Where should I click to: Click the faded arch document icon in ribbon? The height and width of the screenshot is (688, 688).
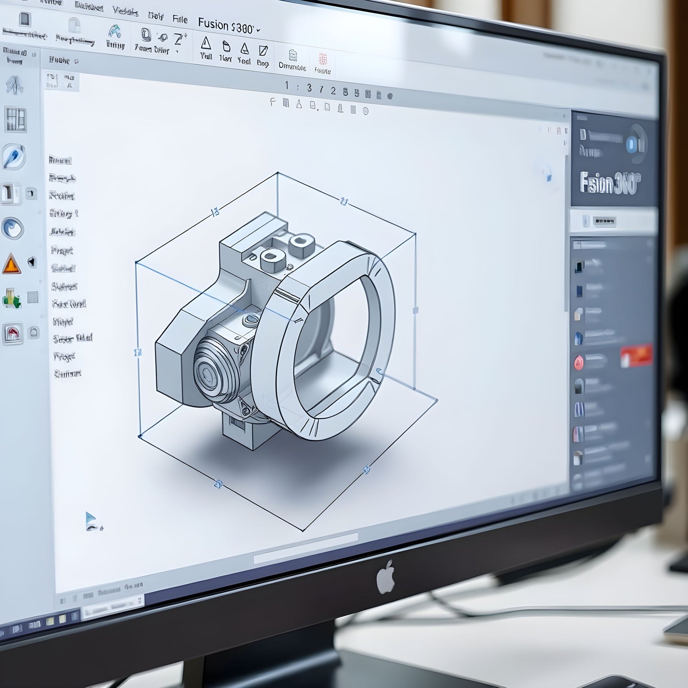tap(74, 25)
